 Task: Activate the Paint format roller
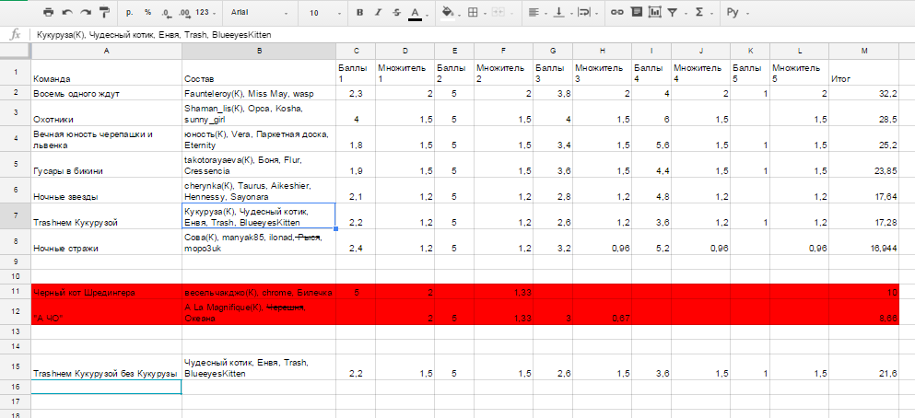(x=102, y=13)
